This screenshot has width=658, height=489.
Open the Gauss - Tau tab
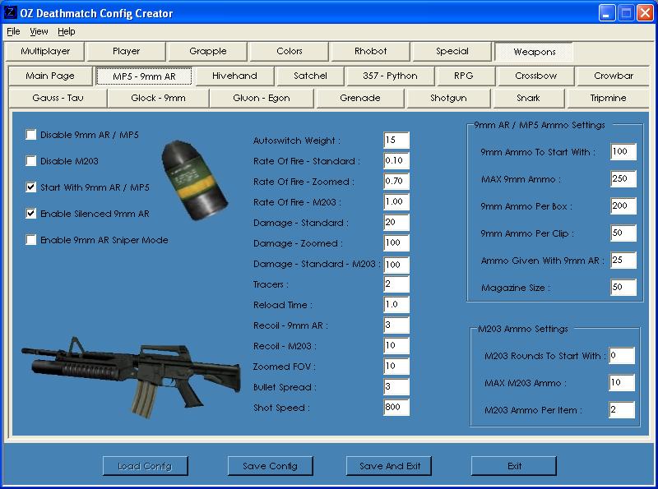[58, 98]
